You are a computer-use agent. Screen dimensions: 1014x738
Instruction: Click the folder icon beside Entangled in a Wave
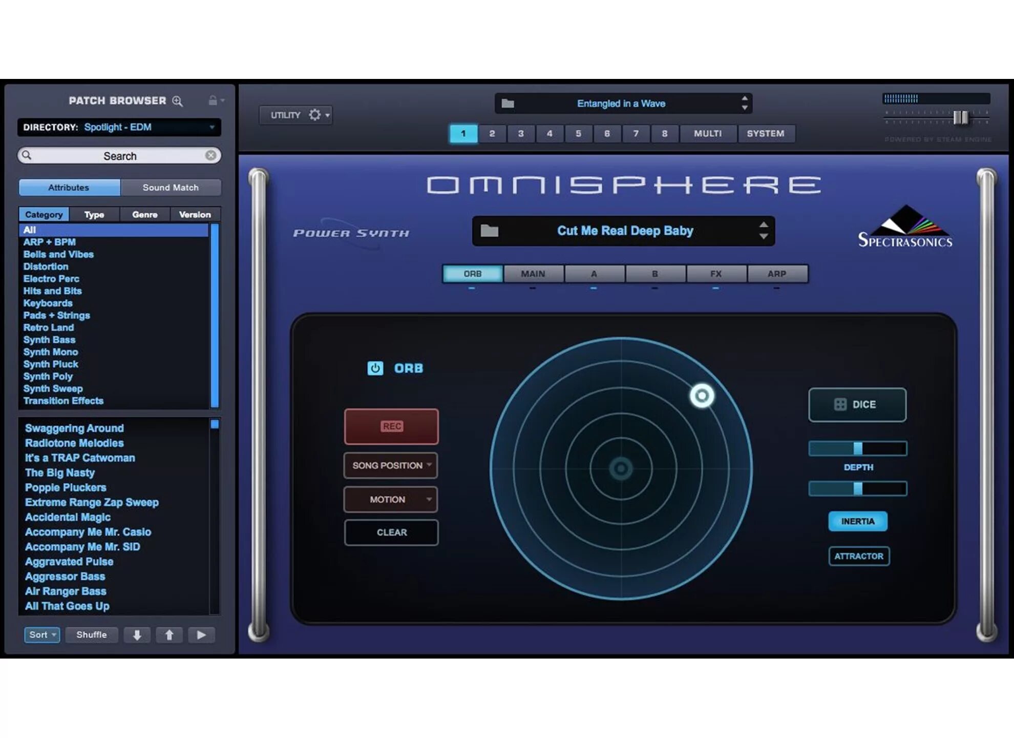tap(508, 104)
